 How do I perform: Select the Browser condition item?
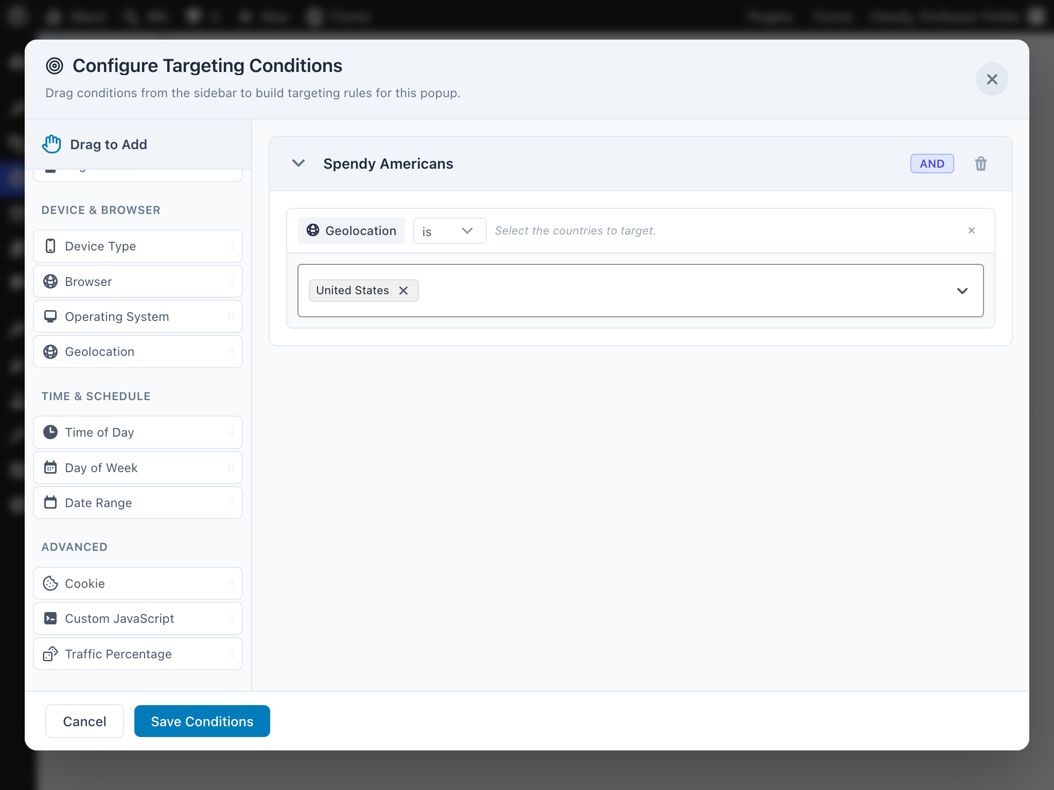pyautogui.click(x=138, y=281)
